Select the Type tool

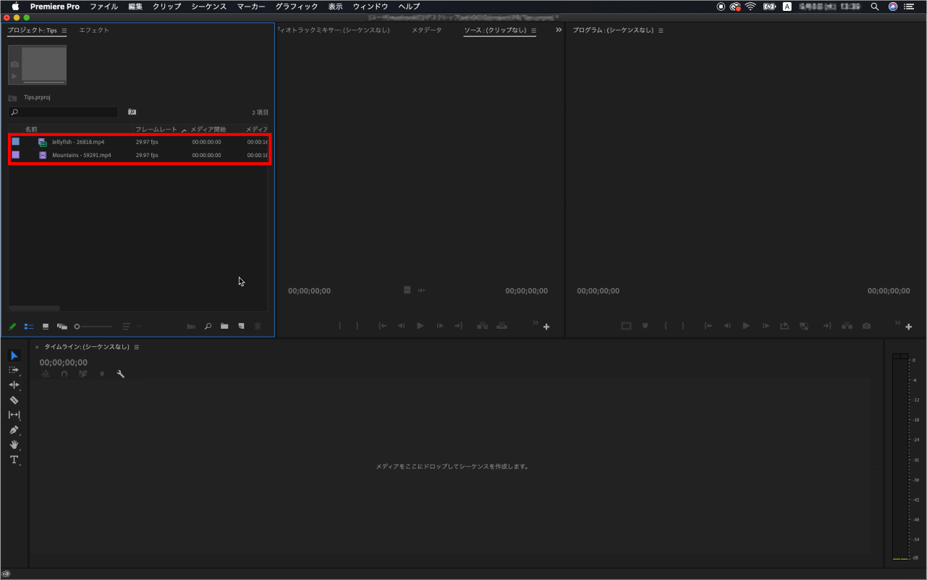[x=14, y=460]
